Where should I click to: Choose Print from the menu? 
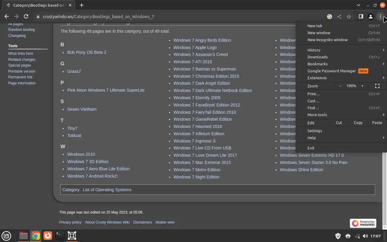[x=341, y=94]
